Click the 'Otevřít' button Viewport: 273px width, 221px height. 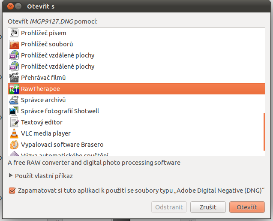247,207
